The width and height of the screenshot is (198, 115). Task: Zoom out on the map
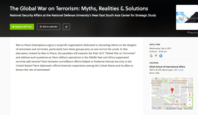point(190,104)
